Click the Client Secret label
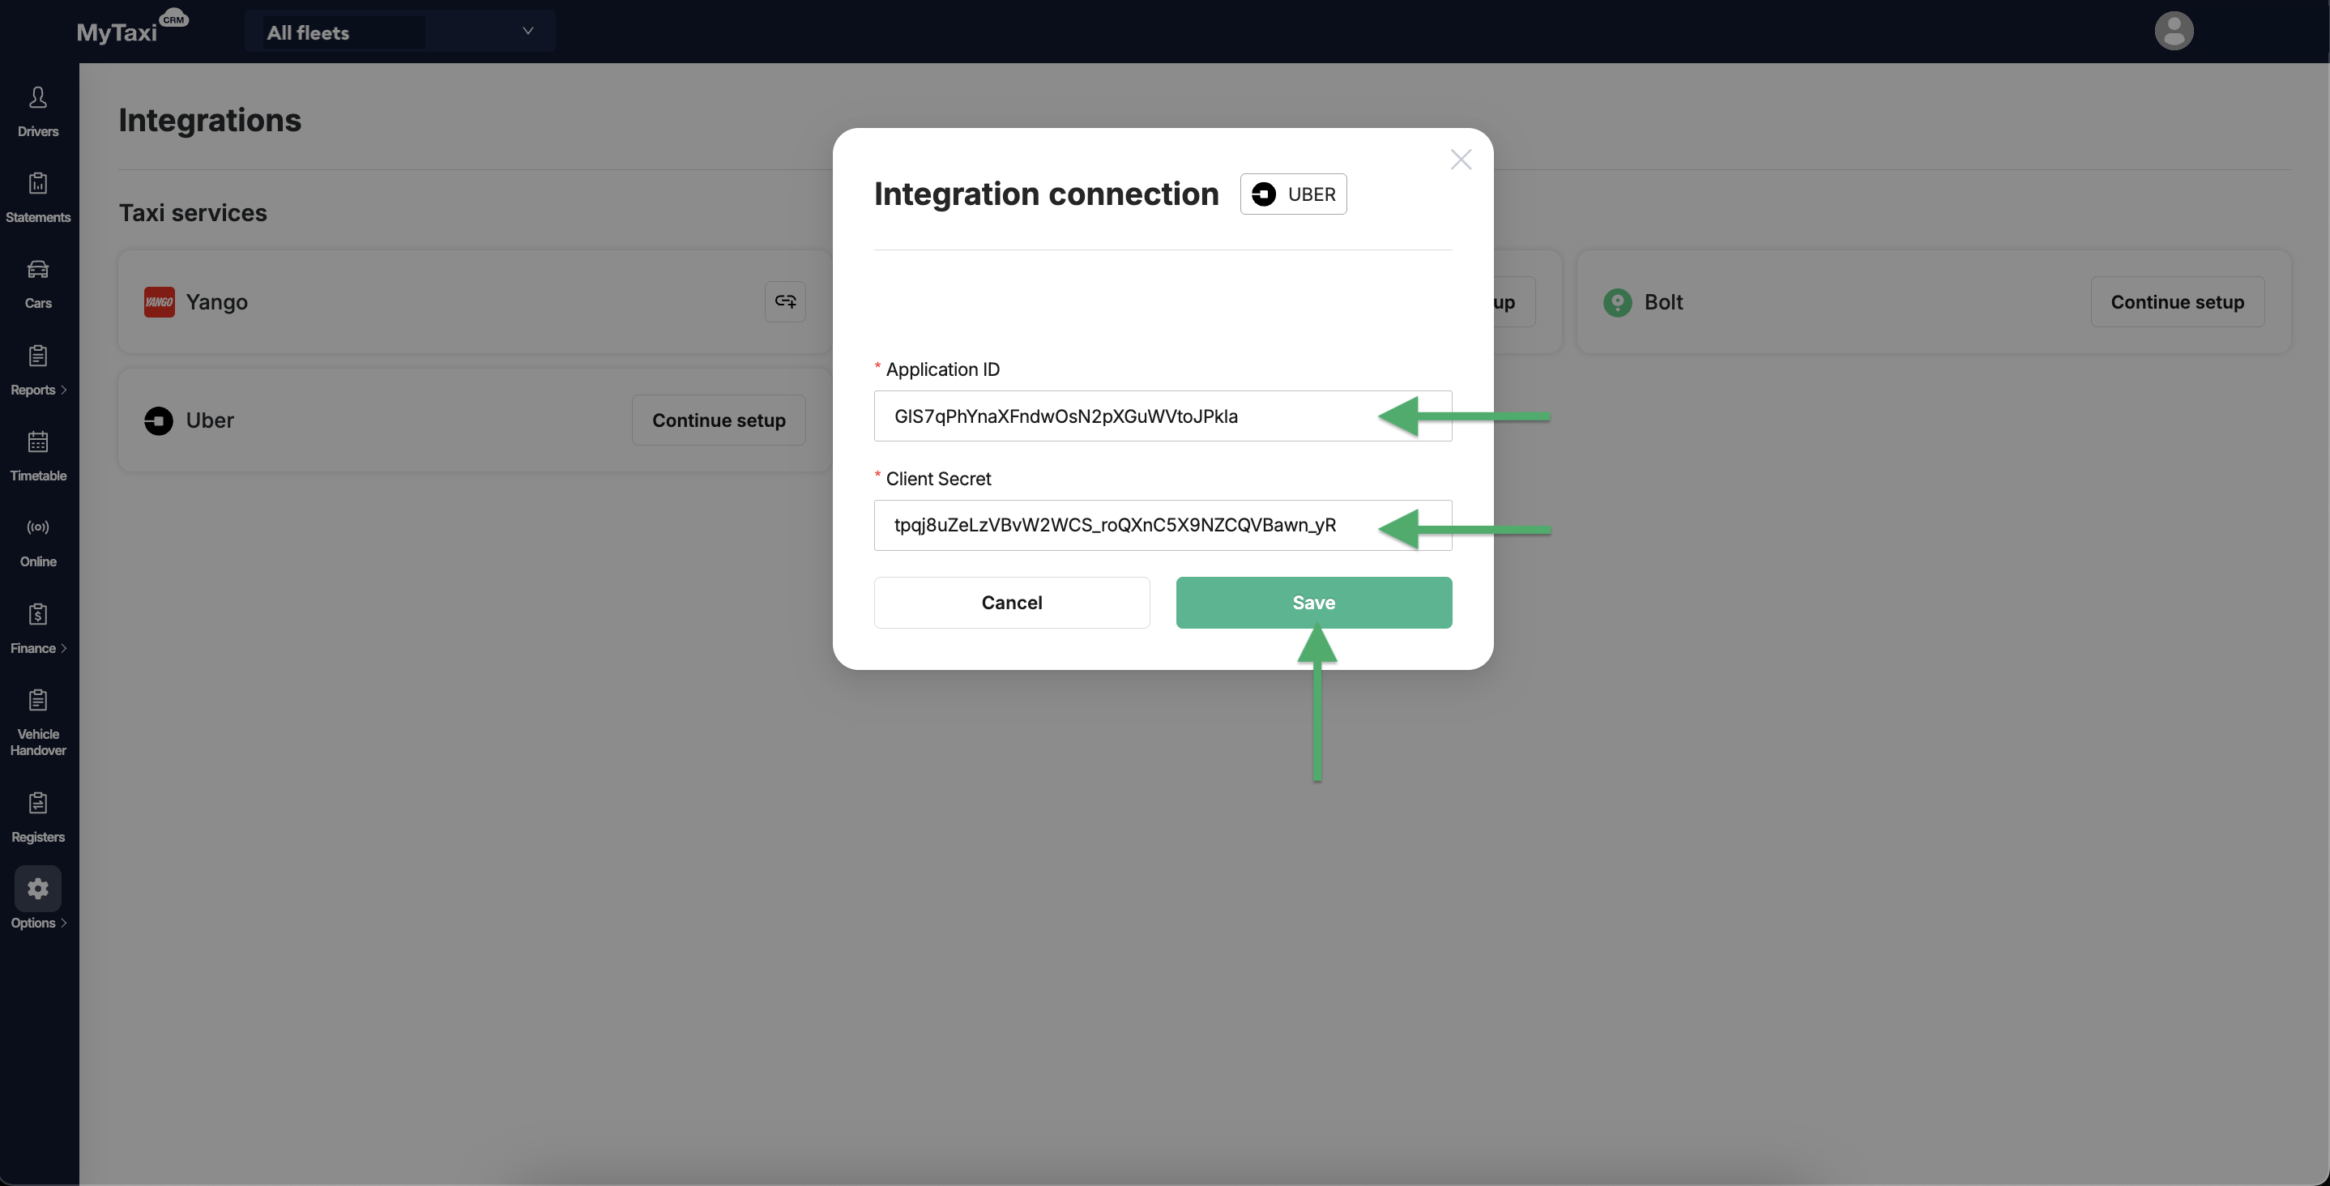The width and height of the screenshot is (2330, 1186). (x=938, y=479)
